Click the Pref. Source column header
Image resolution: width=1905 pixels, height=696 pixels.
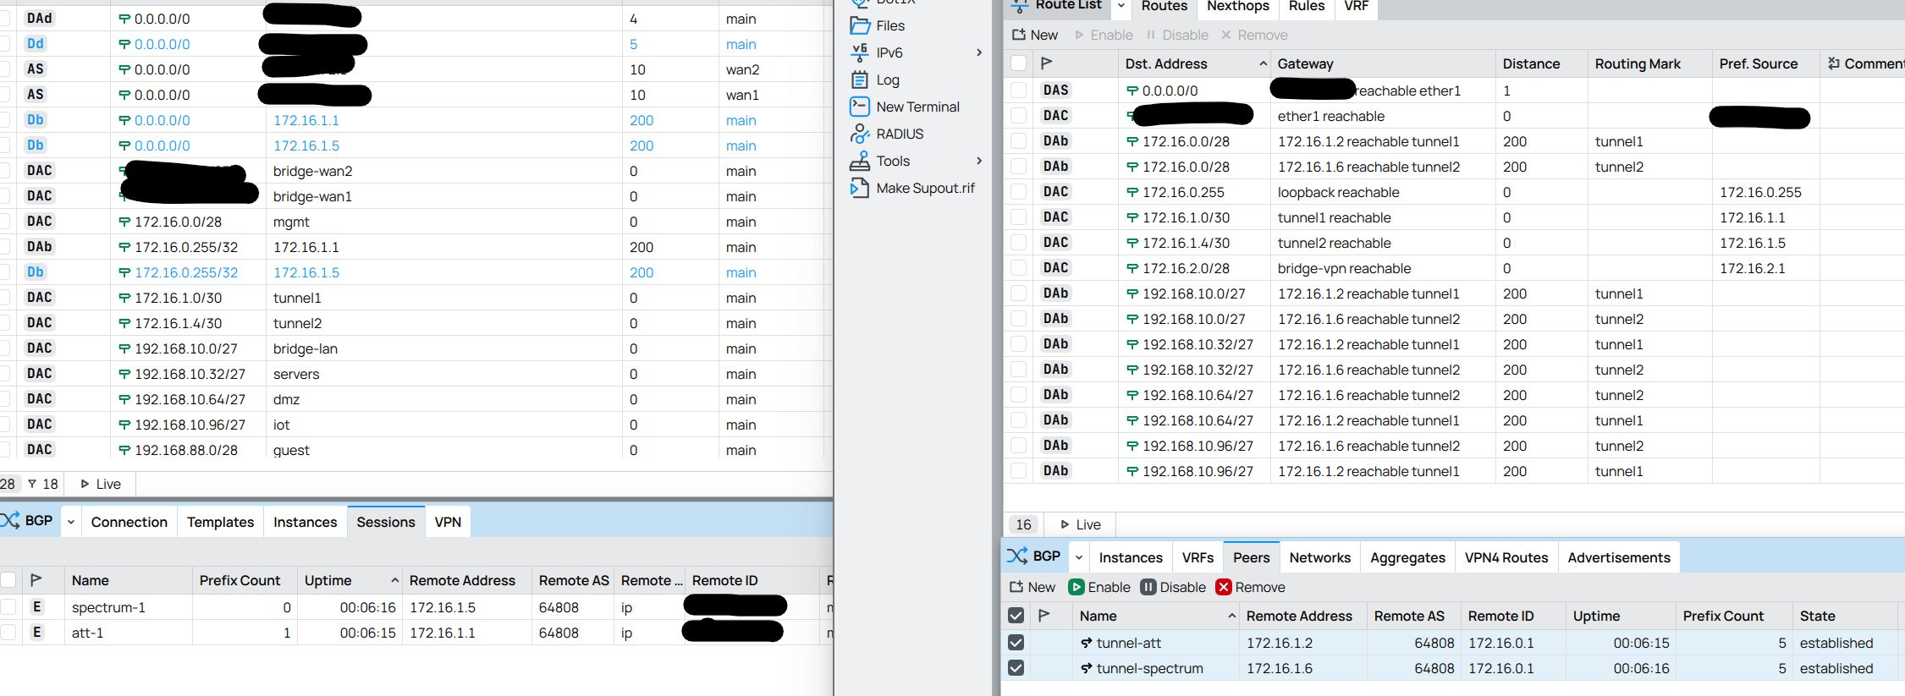[1765, 63]
